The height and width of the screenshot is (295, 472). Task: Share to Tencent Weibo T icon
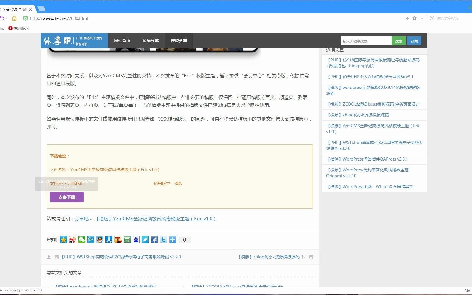point(118,240)
